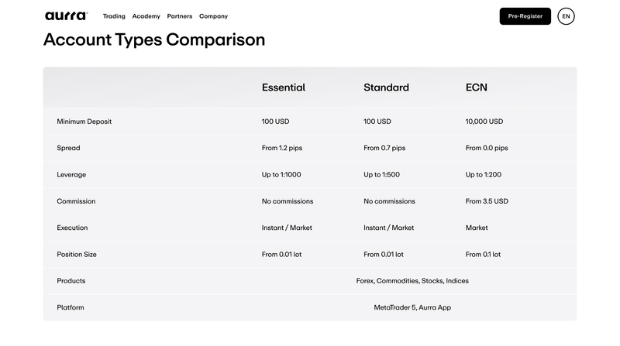The width and height of the screenshot is (620, 346).
Task: Click the Leverage row label
Action: click(71, 175)
